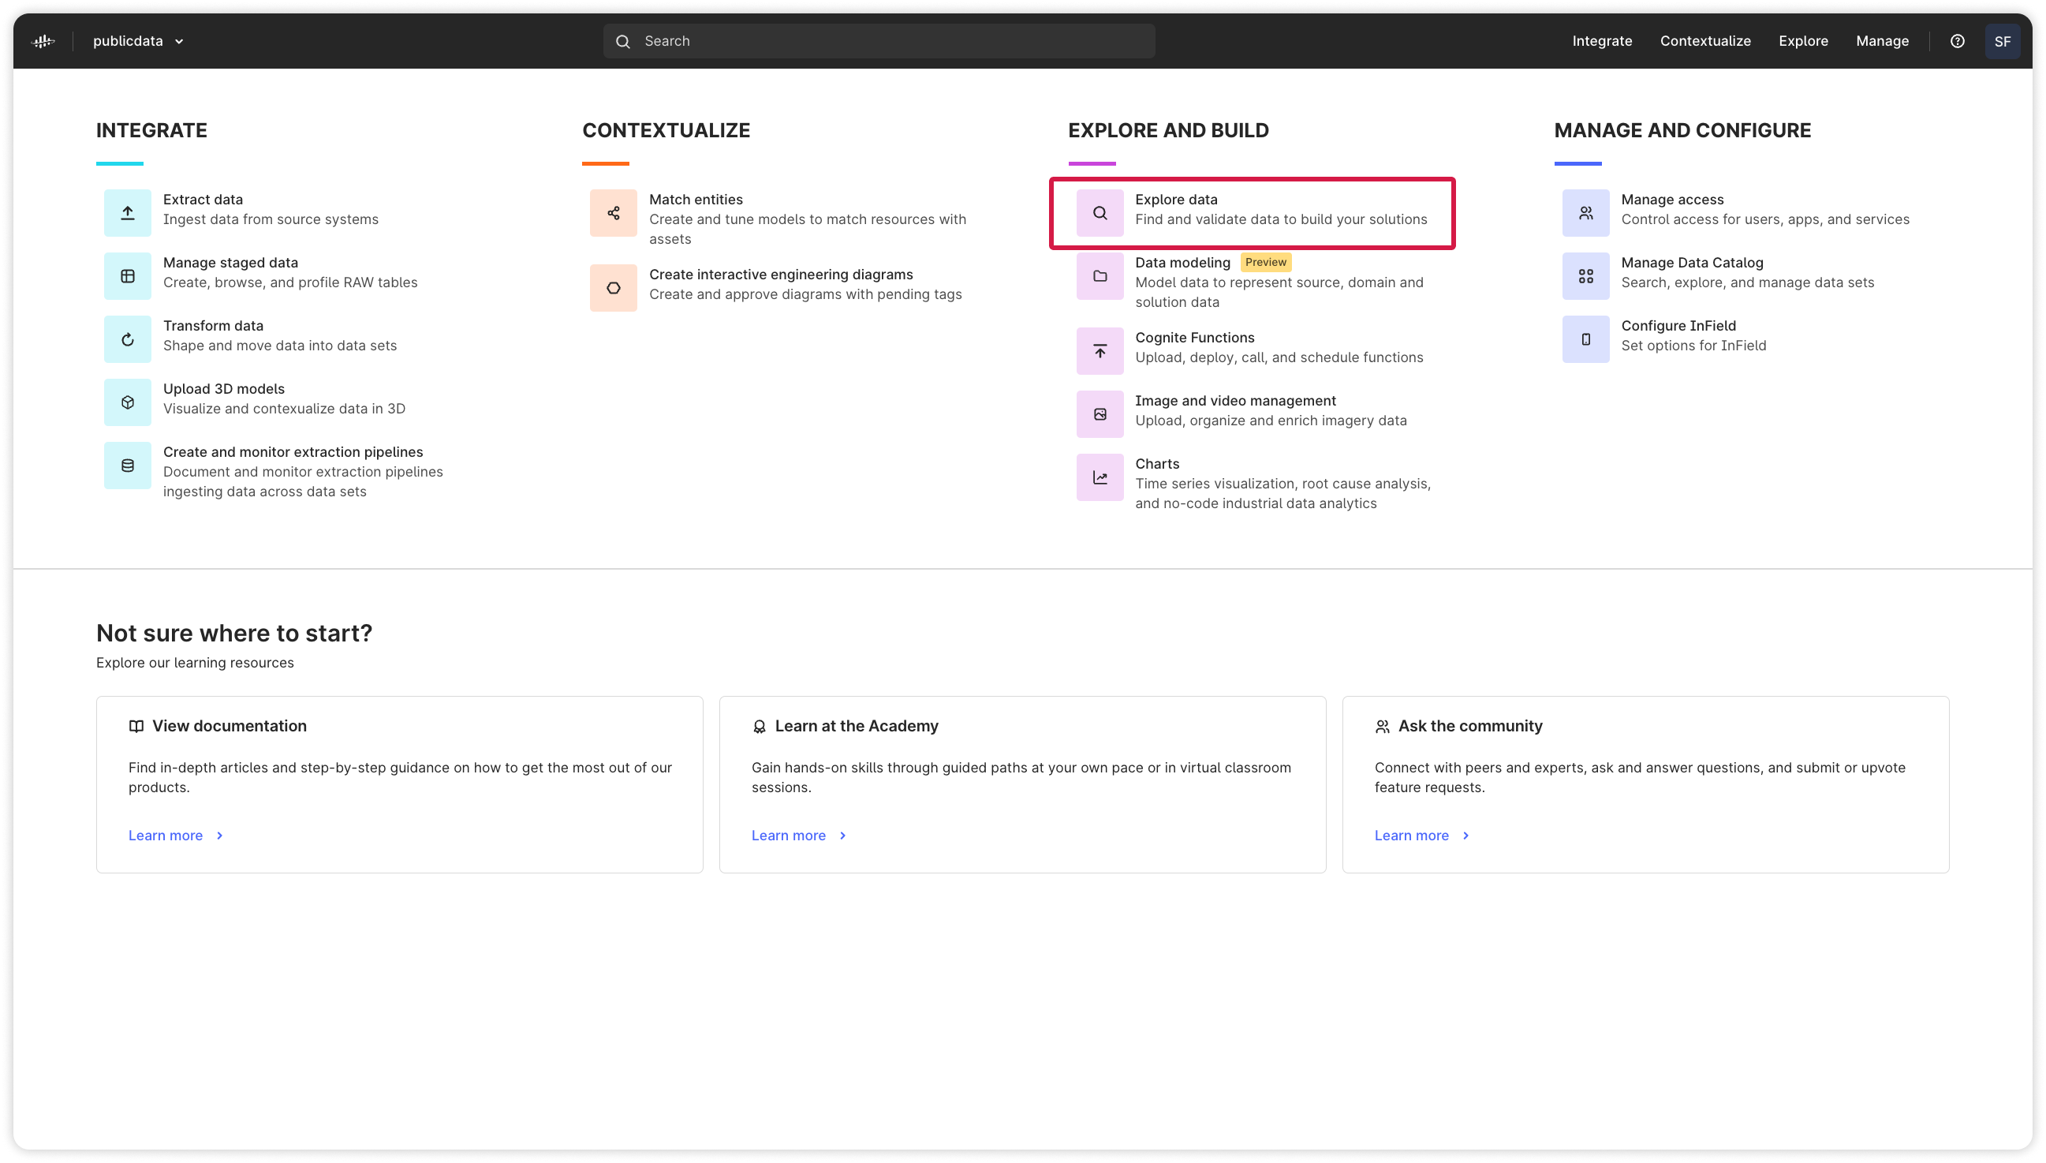Open the help question mark icon
The image size is (2046, 1163).
click(x=1958, y=41)
